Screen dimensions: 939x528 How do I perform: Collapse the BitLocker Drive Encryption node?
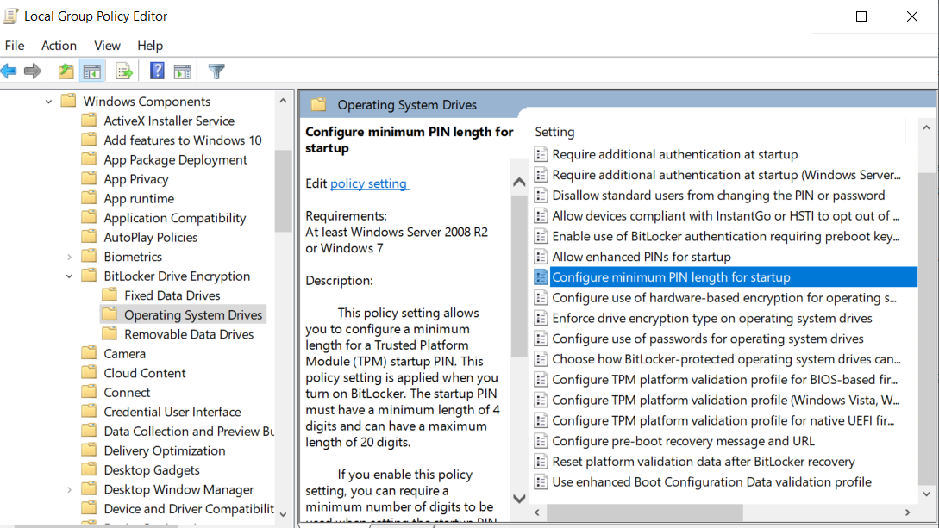point(69,276)
